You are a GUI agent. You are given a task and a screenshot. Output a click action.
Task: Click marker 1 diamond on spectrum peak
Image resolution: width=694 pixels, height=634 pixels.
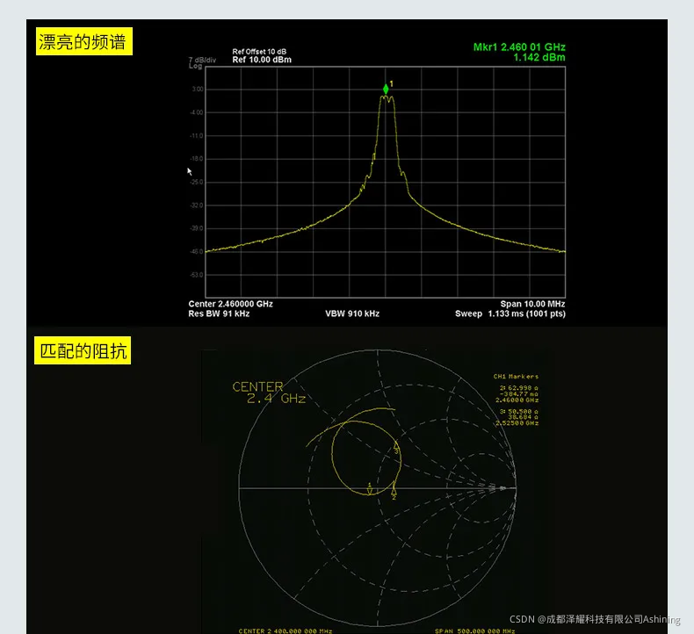pyautogui.click(x=386, y=89)
